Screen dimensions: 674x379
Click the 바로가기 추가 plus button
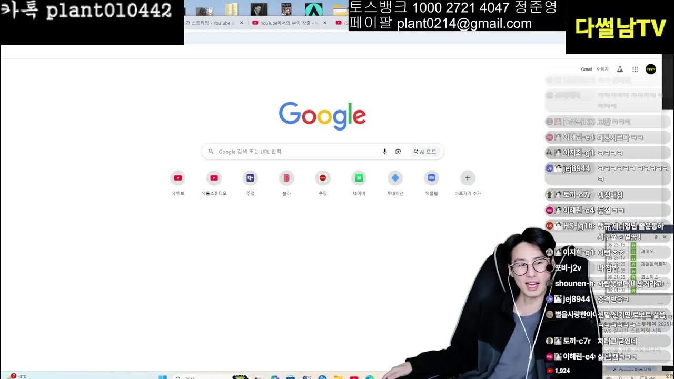[x=468, y=178]
